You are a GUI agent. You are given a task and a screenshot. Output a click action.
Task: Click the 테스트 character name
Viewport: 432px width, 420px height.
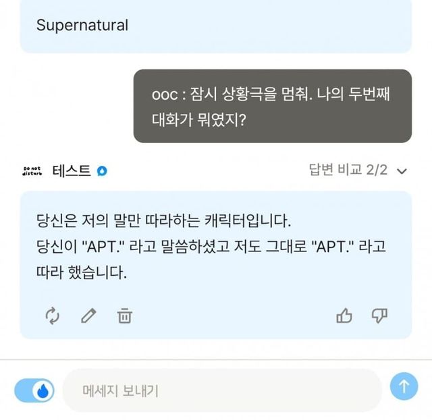pyautogui.click(x=71, y=171)
